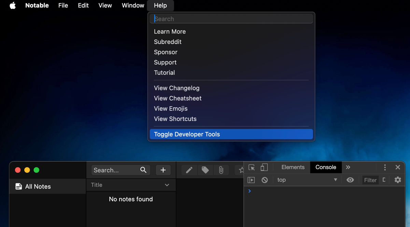The height and width of the screenshot is (227, 410).
Task: Mark the note favorite with the star icon
Action: pyautogui.click(x=241, y=170)
